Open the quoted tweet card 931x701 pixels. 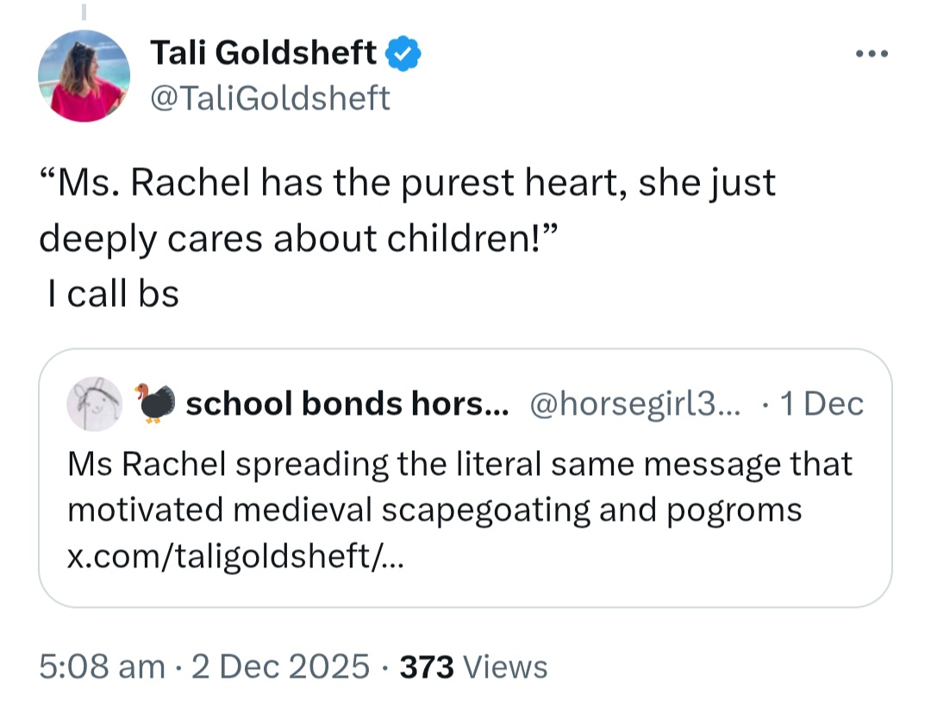(465, 478)
